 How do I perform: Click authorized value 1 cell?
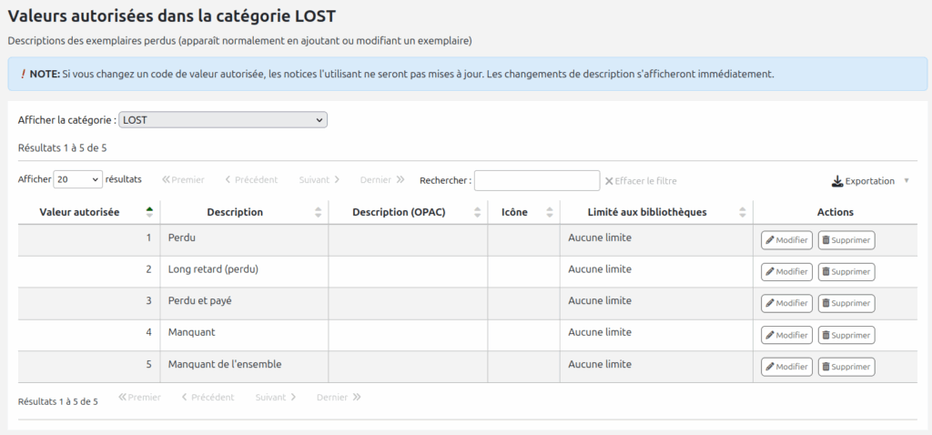(89, 240)
